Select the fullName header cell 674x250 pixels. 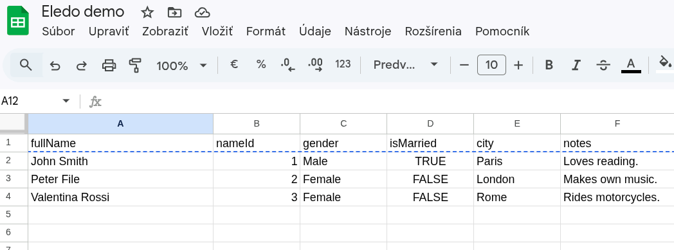120,143
